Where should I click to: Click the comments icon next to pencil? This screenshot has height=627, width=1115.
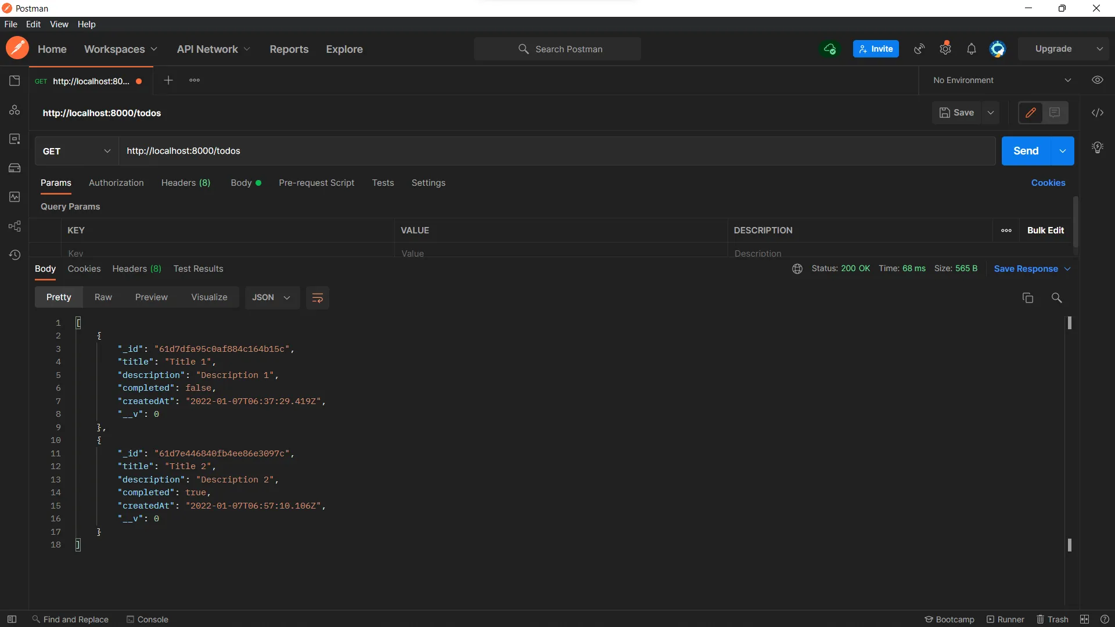[x=1055, y=113]
